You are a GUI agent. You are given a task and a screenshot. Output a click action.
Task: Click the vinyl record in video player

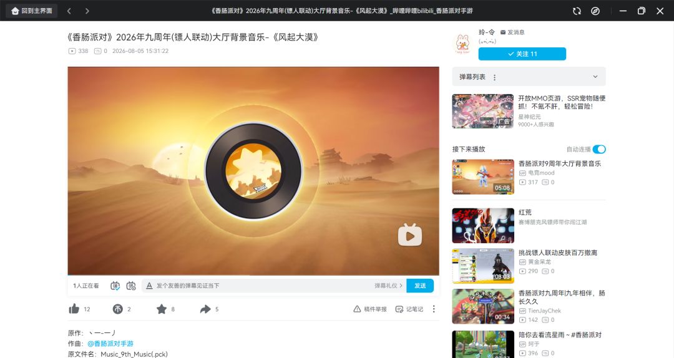coord(253,171)
